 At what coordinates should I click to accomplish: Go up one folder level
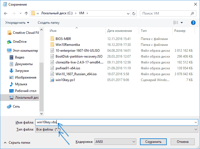pos(26,13)
